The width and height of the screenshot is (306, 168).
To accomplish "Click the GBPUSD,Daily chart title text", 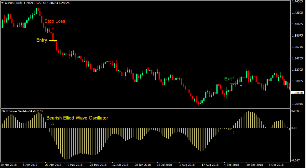I will click(x=13, y=3).
